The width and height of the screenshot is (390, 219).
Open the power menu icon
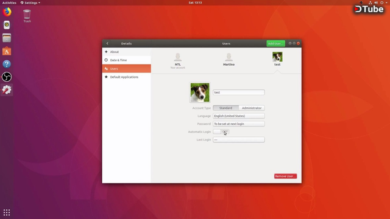point(382,2)
